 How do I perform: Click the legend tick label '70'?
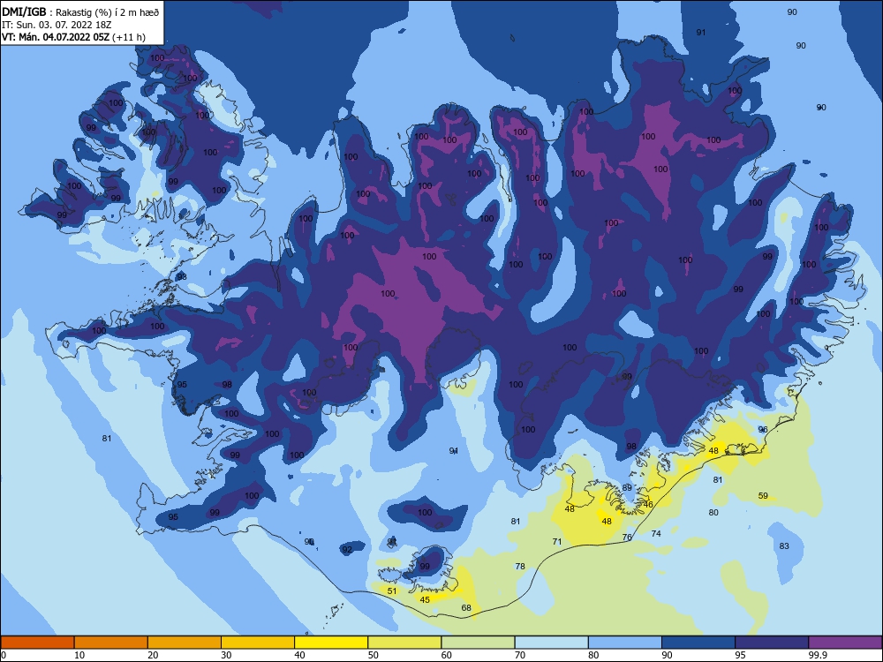pos(520,655)
